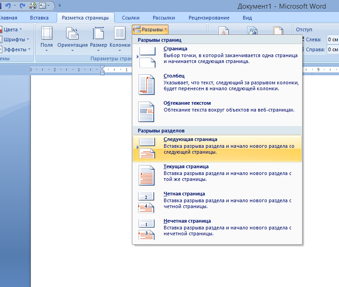Close the Разрывы breaks dropdown button
This screenshot has width=339, height=287.
click(x=150, y=29)
